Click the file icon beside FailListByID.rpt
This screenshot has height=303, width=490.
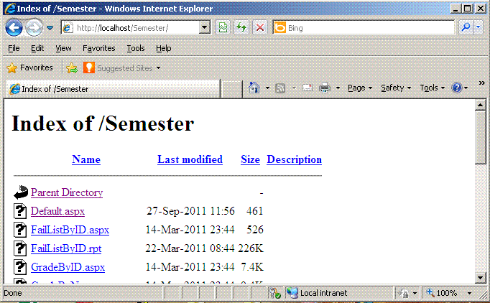pos(20,248)
